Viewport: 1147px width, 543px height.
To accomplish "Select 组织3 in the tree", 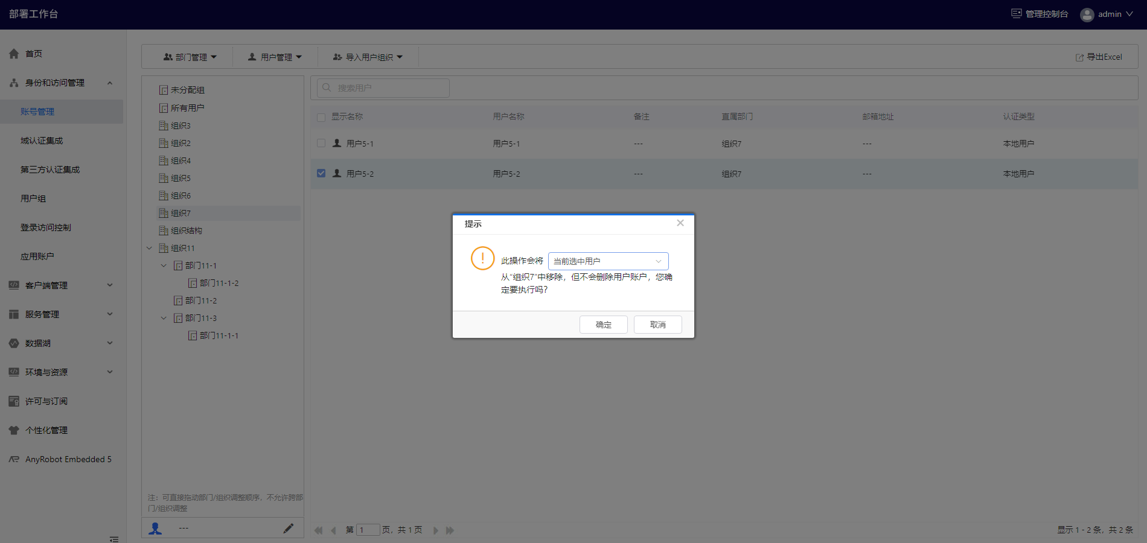I will pyautogui.click(x=181, y=125).
